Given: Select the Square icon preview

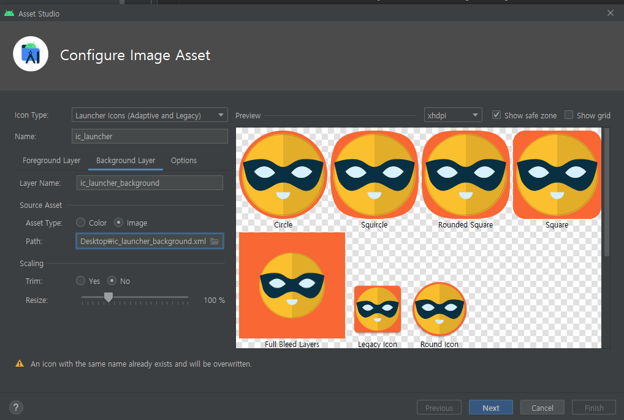Looking at the screenshot, I should 557,175.
